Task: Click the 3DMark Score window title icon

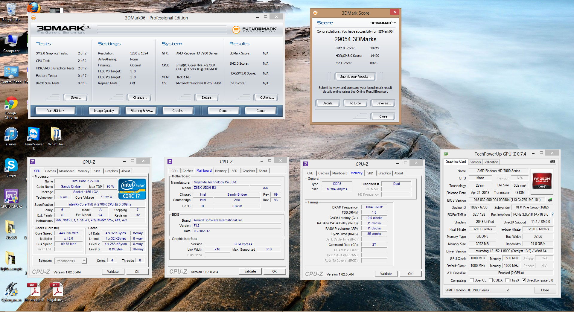Action: click(x=315, y=13)
